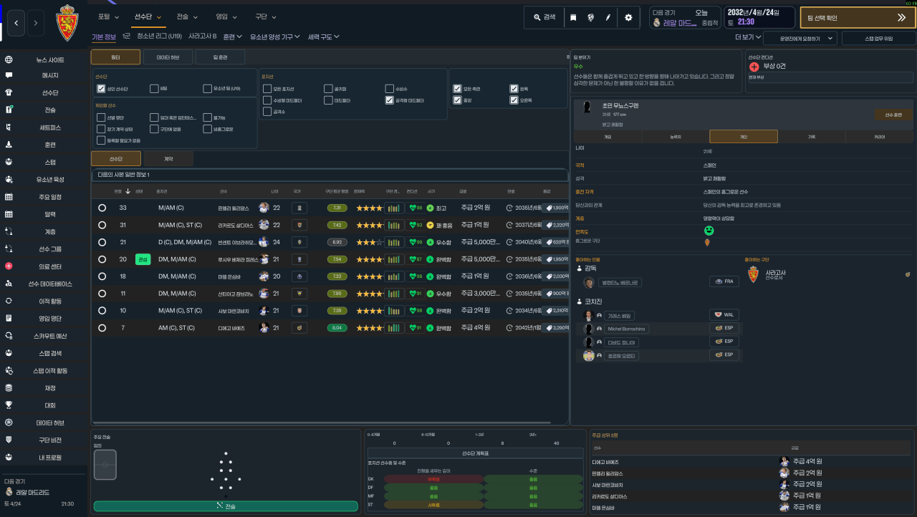Open 의료 센터 in the sidebar
This screenshot has width=917, height=517.
click(x=49, y=266)
